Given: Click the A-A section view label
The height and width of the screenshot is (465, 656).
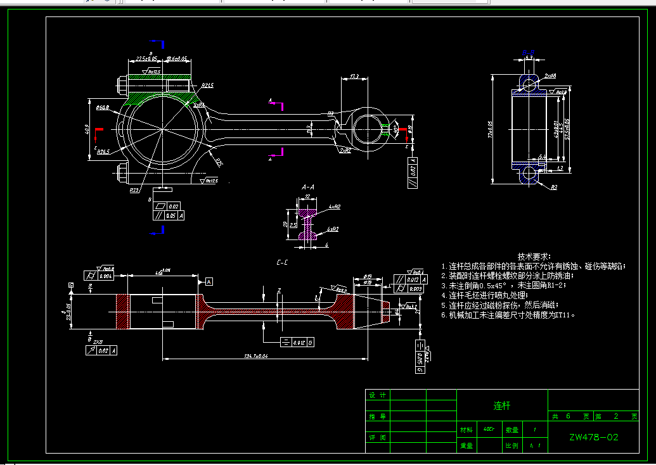Looking at the screenshot, I should pos(308,188).
